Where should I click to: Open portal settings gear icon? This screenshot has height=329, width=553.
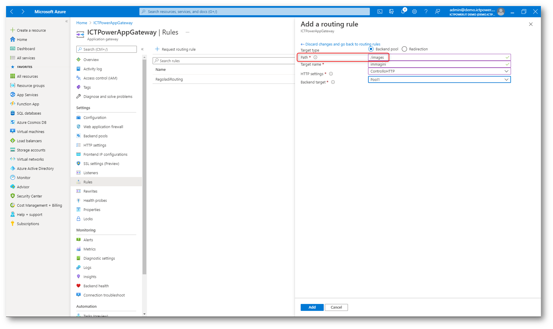click(414, 12)
